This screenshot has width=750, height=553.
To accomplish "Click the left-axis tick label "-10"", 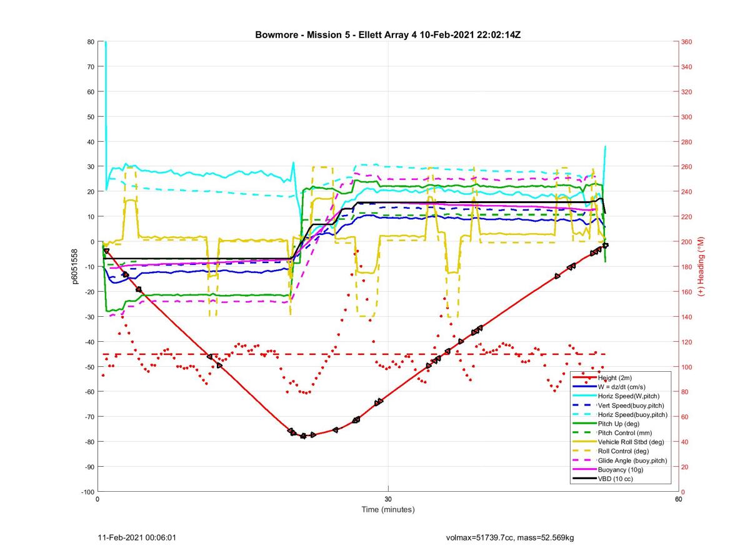I will pos(89,267).
